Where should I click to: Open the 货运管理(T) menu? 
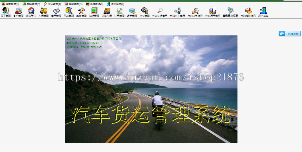(52, 4)
